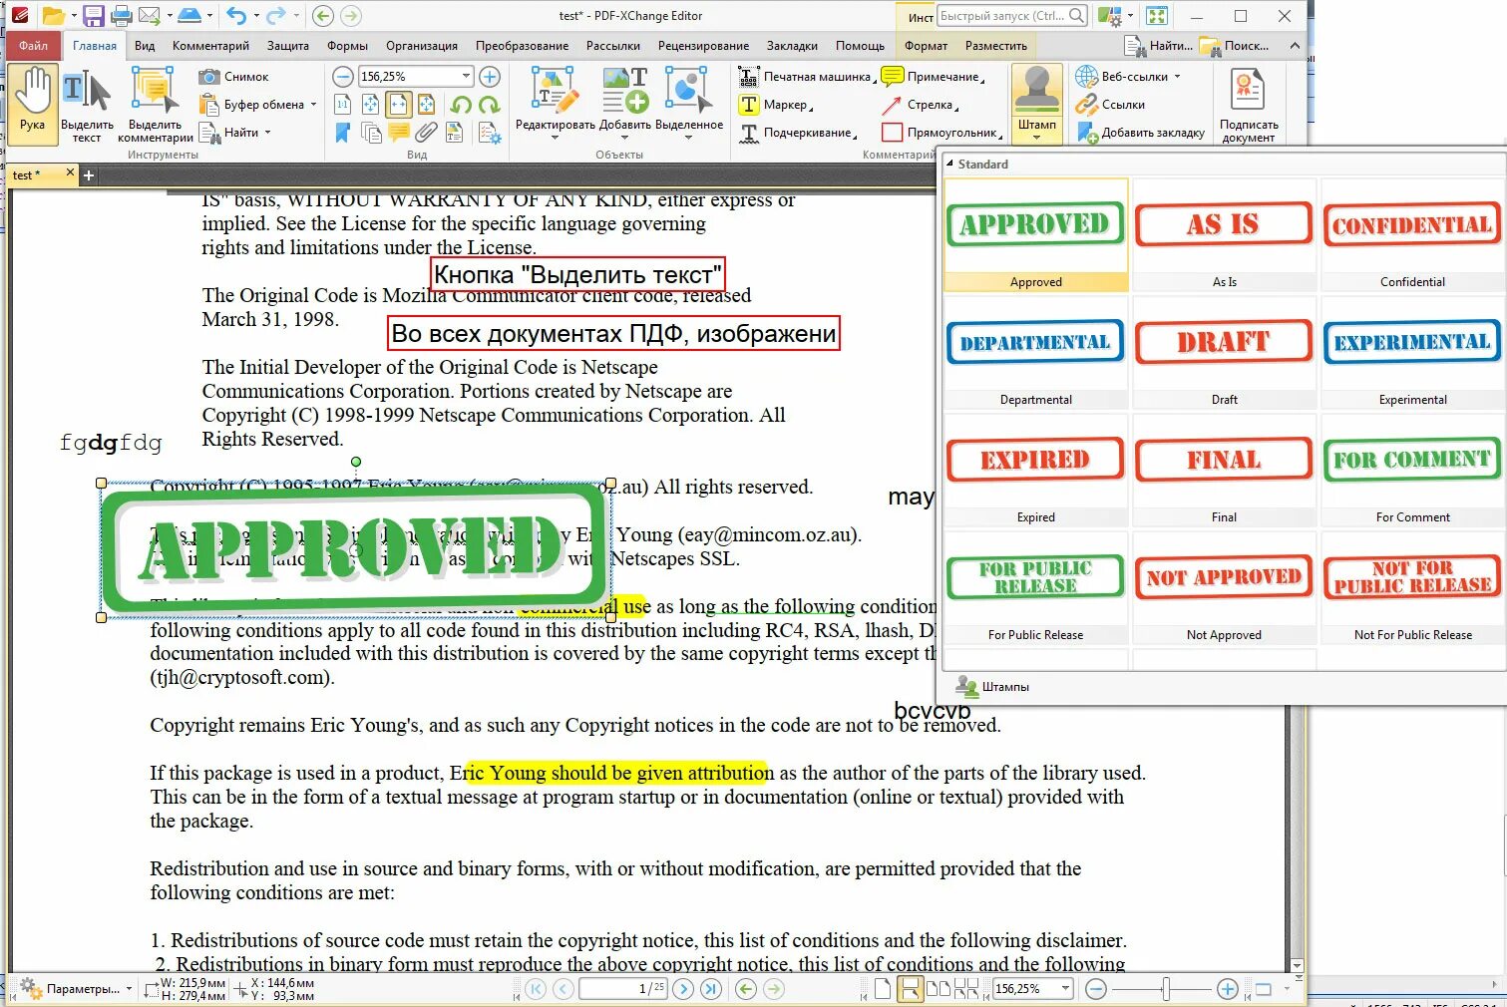Toggle fit width view mode in ribbon
The width and height of the screenshot is (1507, 1007).
pos(398,105)
